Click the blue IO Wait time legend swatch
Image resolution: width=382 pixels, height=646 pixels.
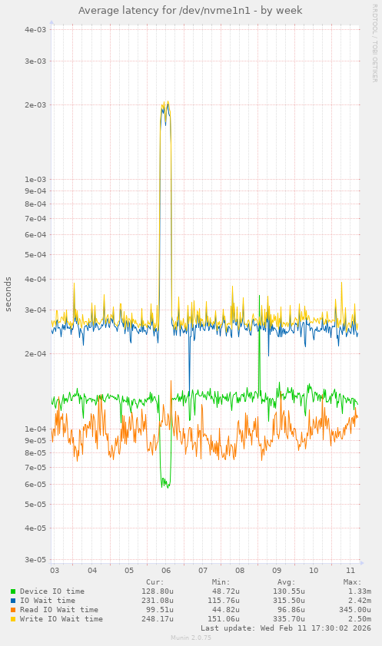pyautogui.click(x=13, y=601)
